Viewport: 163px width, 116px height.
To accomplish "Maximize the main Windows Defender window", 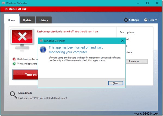I will coord(147,3).
